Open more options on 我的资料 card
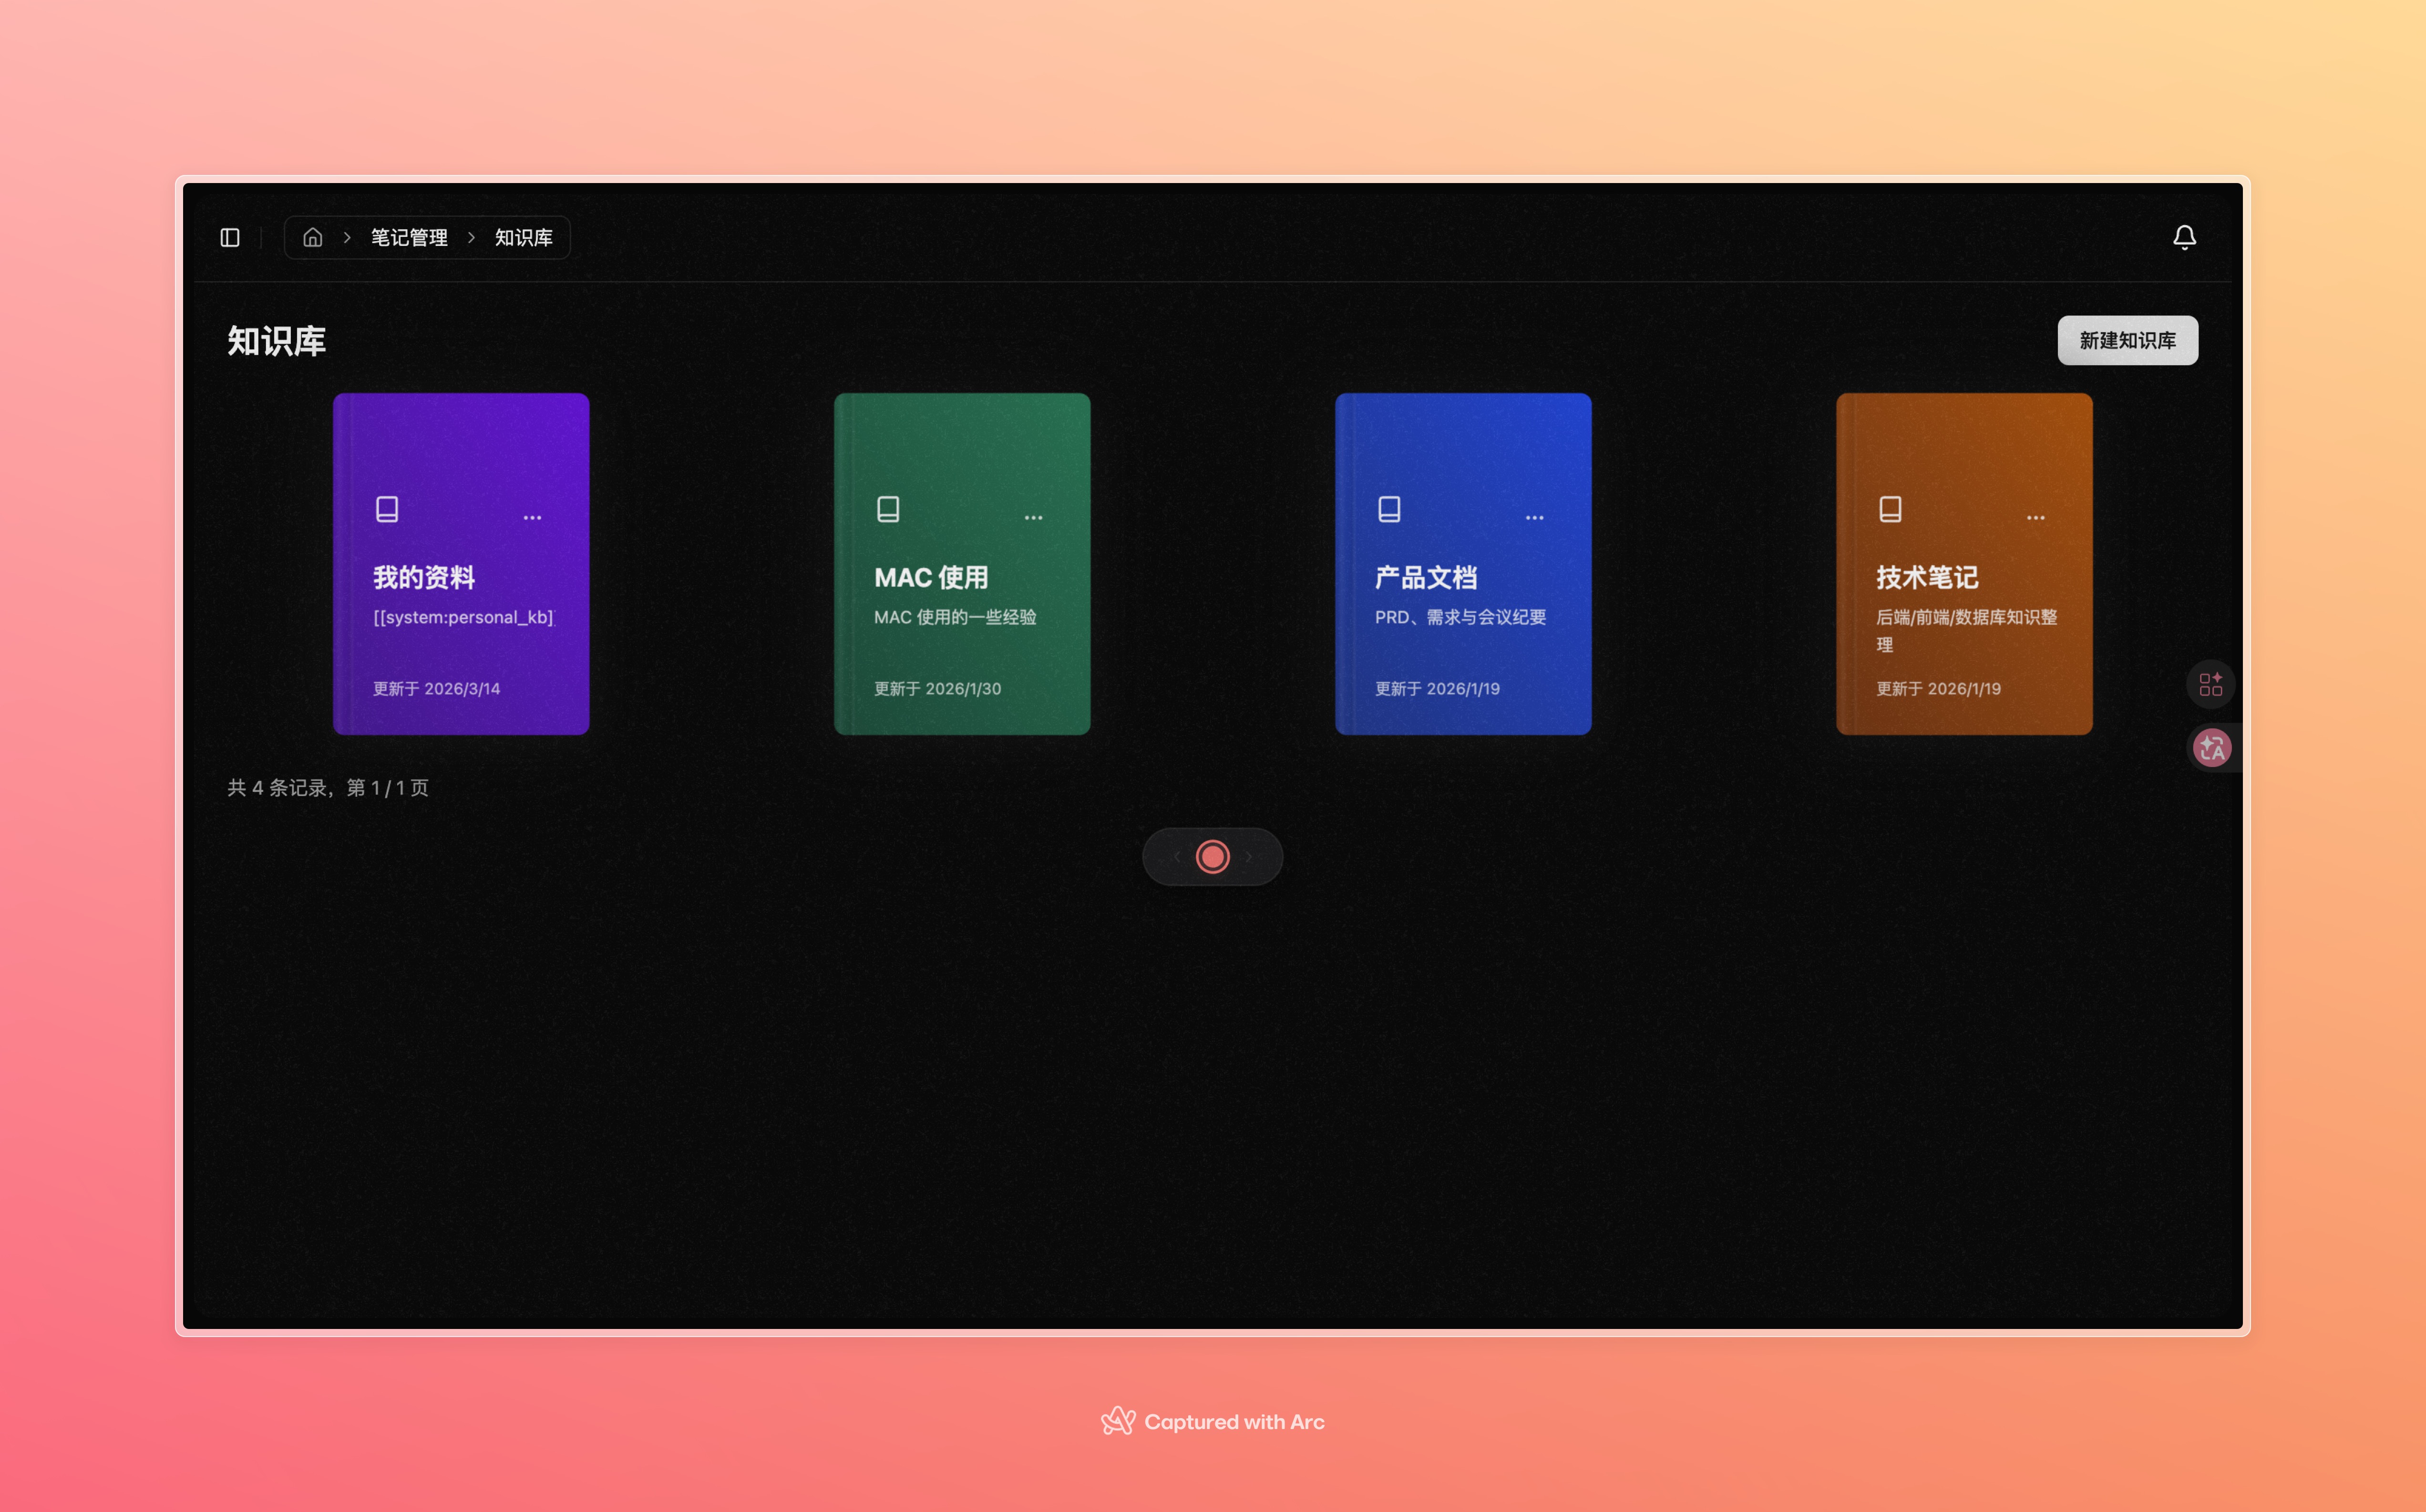 [x=532, y=517]
